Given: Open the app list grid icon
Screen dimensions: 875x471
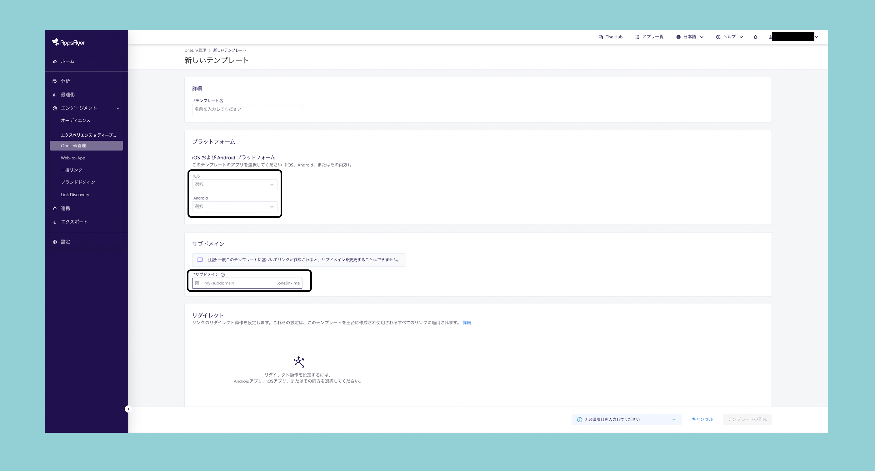Looking at the screenshot, I should pyautogui.click(x=637, y=37).
